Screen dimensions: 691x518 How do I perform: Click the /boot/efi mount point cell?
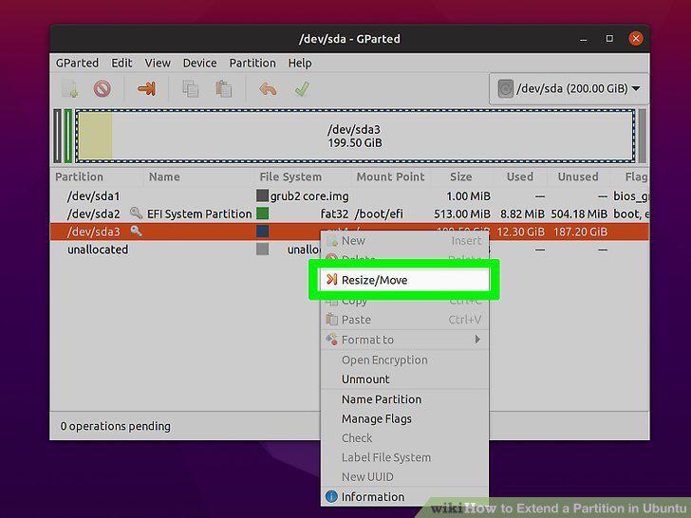point(379,213)
